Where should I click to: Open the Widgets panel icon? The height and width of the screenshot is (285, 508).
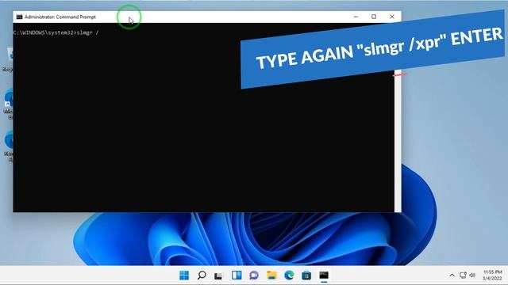pos(237,275)
